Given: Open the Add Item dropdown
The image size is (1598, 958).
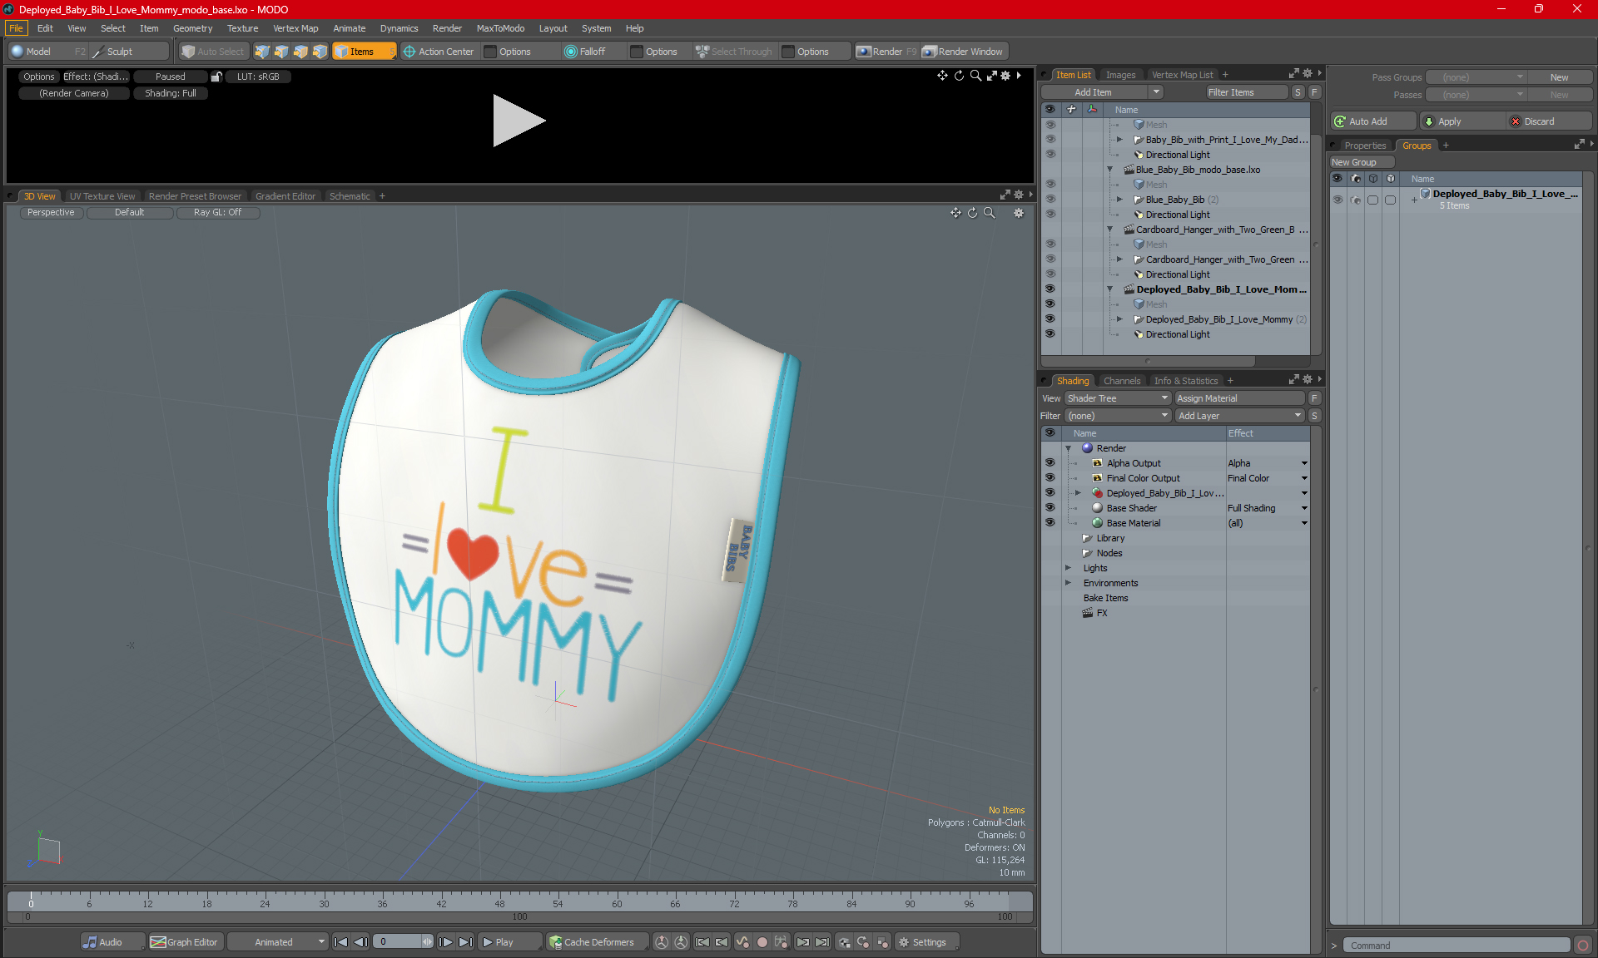Looking at the screenshot, I should [x=1101, y=92].
